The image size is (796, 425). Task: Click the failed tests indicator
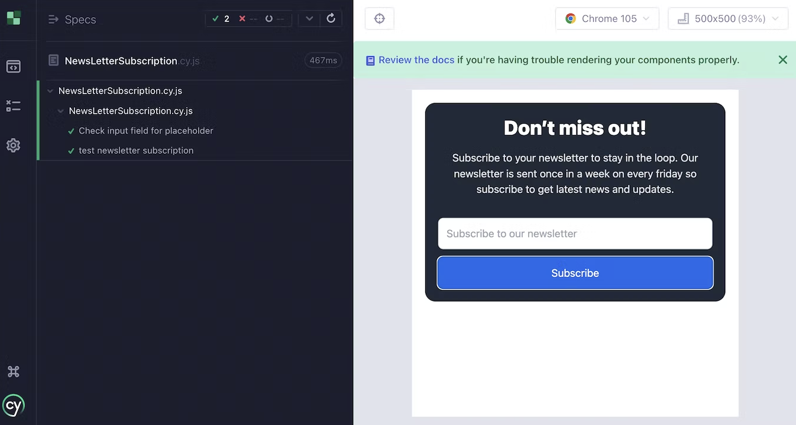click(x=248, y=19)
